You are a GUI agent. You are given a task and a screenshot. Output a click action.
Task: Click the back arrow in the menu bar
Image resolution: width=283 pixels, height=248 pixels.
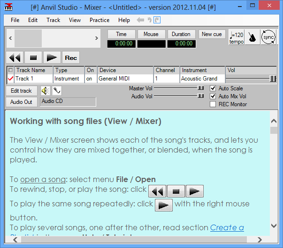pos(140,20)
